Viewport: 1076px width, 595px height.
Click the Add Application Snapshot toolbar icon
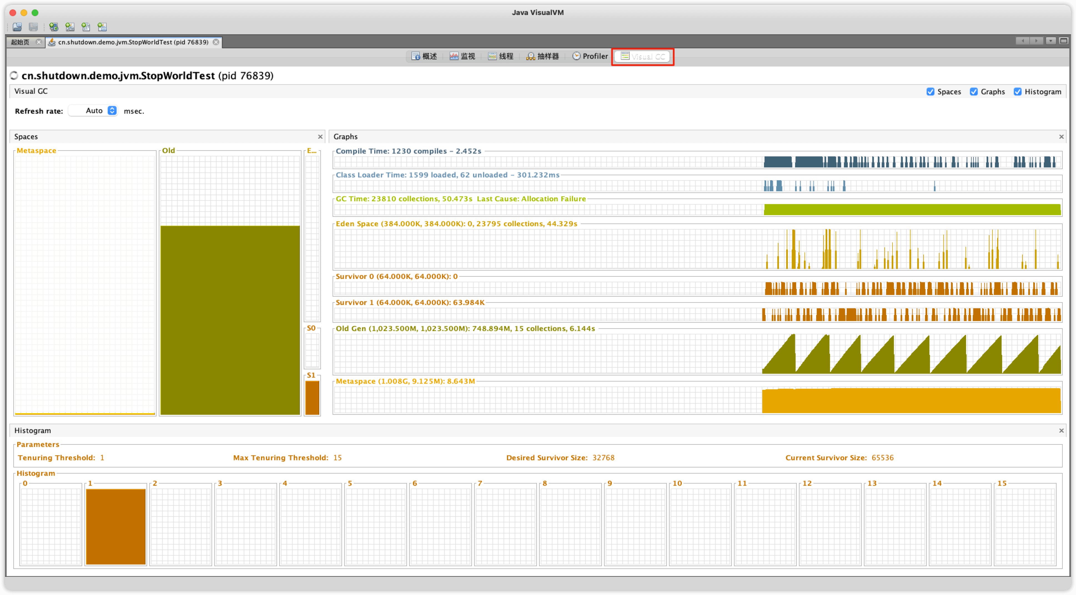(x=102, y=27)
